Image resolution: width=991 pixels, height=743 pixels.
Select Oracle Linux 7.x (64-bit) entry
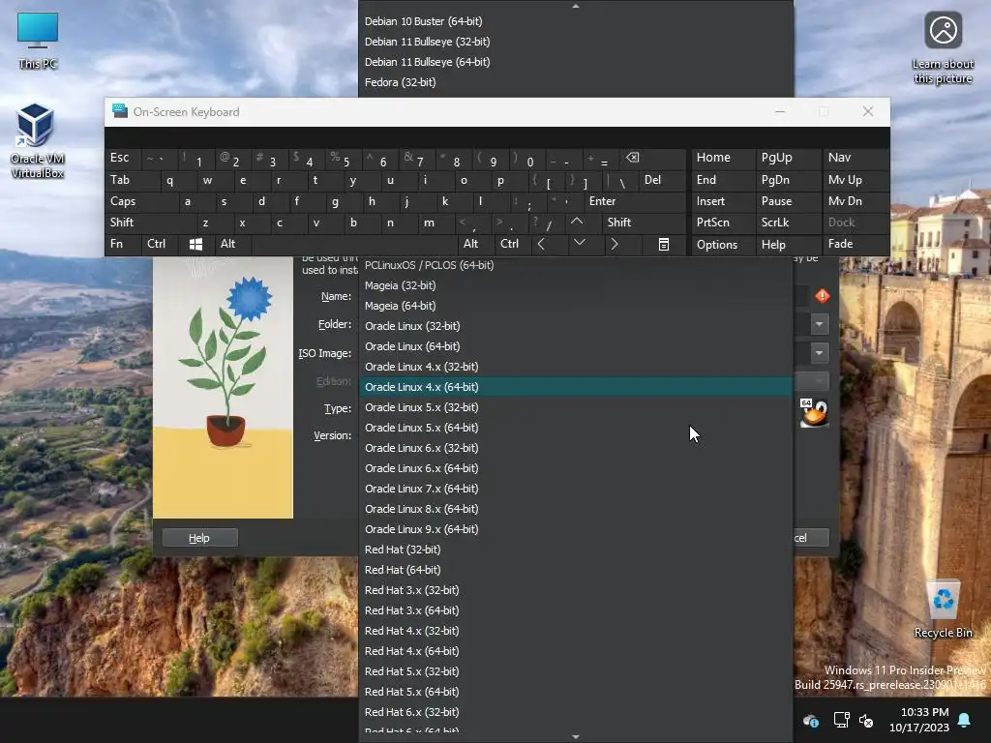click(x=575, y=489)
